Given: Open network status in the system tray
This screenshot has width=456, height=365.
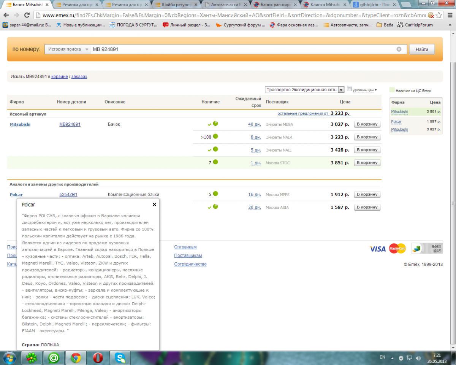Looking at the screenshot, I should click(409, 358).
